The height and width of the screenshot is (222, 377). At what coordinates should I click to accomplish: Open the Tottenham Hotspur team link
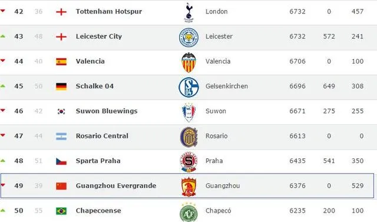pyautogui.click(x=109, y=12)
